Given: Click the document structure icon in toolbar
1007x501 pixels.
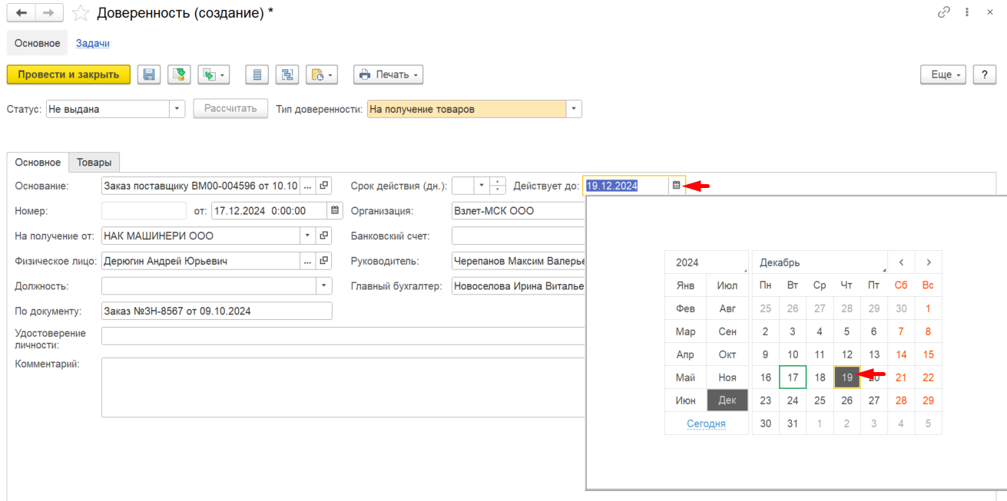Looking at the screenshot, I should coord(288,74).
